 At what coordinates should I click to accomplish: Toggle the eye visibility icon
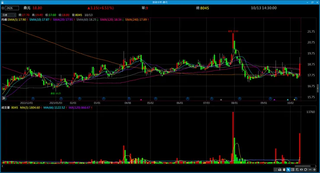pyautogui.click(x=301, y=170)
